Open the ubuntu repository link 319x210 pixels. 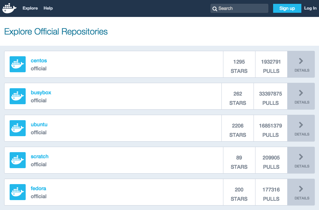click(x=39, y=124)
